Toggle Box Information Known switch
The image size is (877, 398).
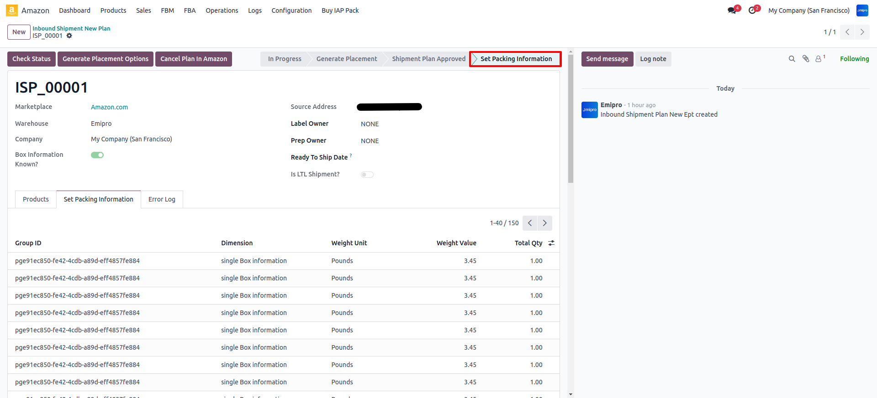[x=97, y=155]
